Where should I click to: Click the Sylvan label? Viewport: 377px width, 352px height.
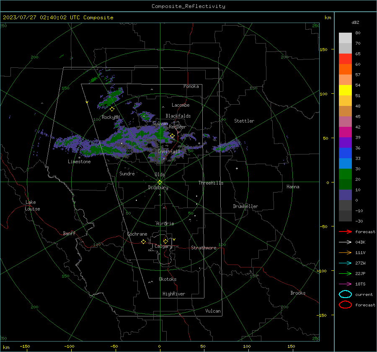tap(160, 123)
